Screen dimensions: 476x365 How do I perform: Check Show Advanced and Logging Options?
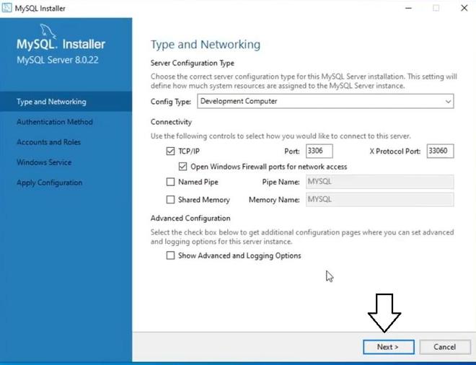(170, 255)
